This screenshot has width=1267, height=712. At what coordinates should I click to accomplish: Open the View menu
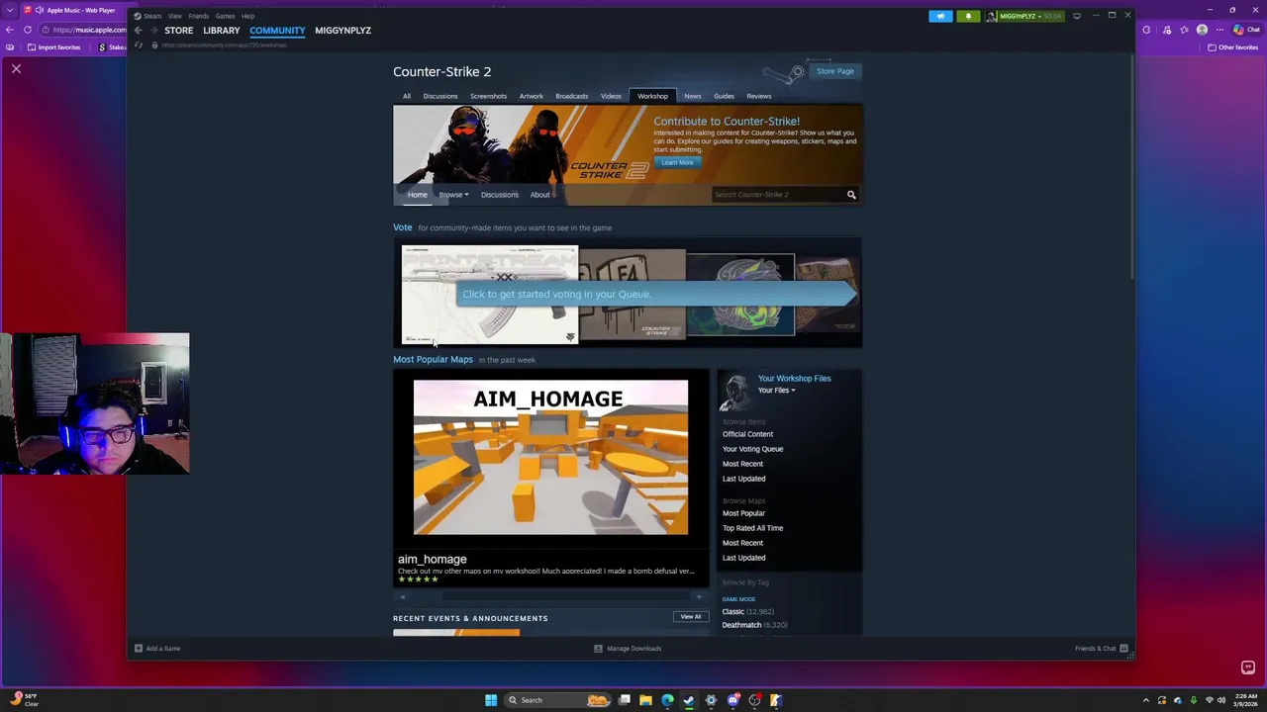(x=174, y=16)
